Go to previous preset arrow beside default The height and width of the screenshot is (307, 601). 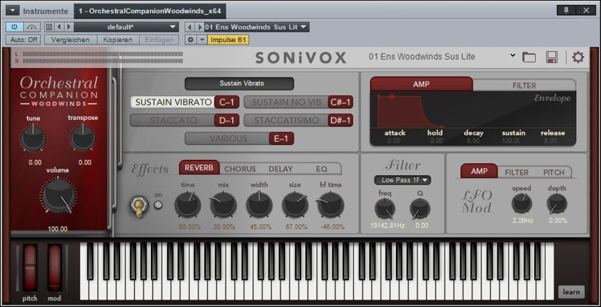[x=59, y=27]
